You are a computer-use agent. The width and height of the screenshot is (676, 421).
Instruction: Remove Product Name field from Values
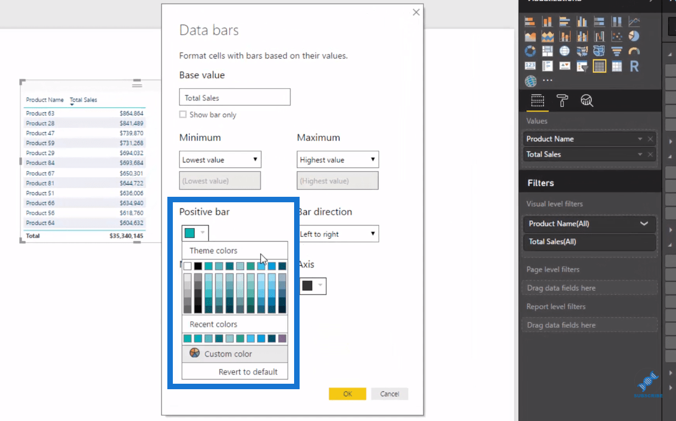click(x=650, y=139)
